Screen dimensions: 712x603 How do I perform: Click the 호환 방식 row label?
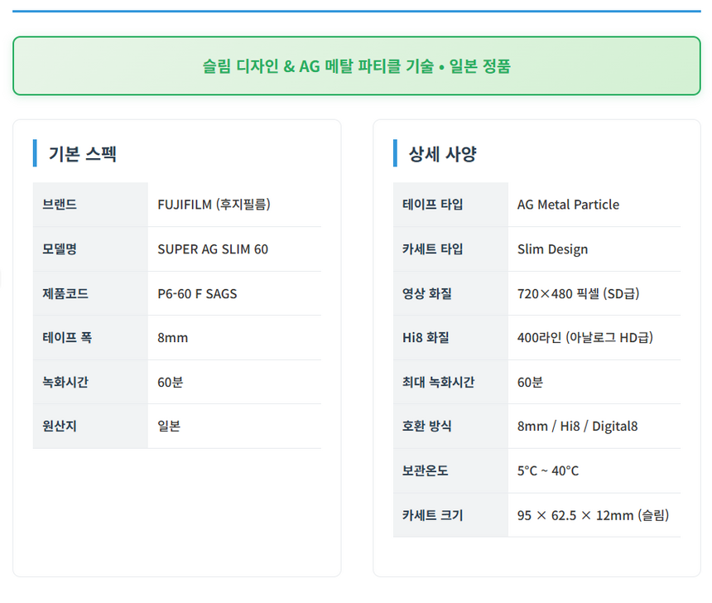point(427,427)
